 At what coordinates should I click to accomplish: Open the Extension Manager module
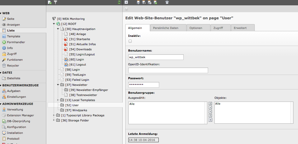20,115
